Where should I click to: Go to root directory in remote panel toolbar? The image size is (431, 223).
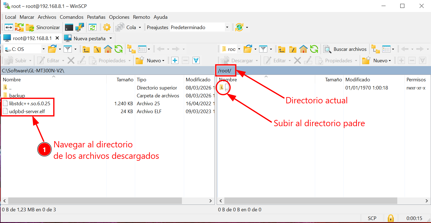coord(293,49)
